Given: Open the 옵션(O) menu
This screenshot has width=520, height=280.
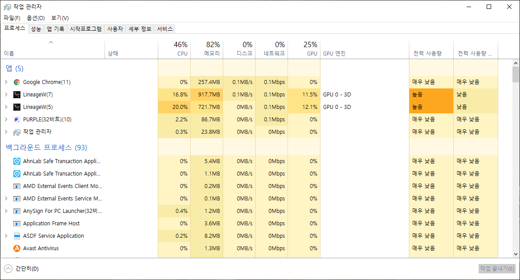Looking at the screenshot, I should (x=36, y=18).
